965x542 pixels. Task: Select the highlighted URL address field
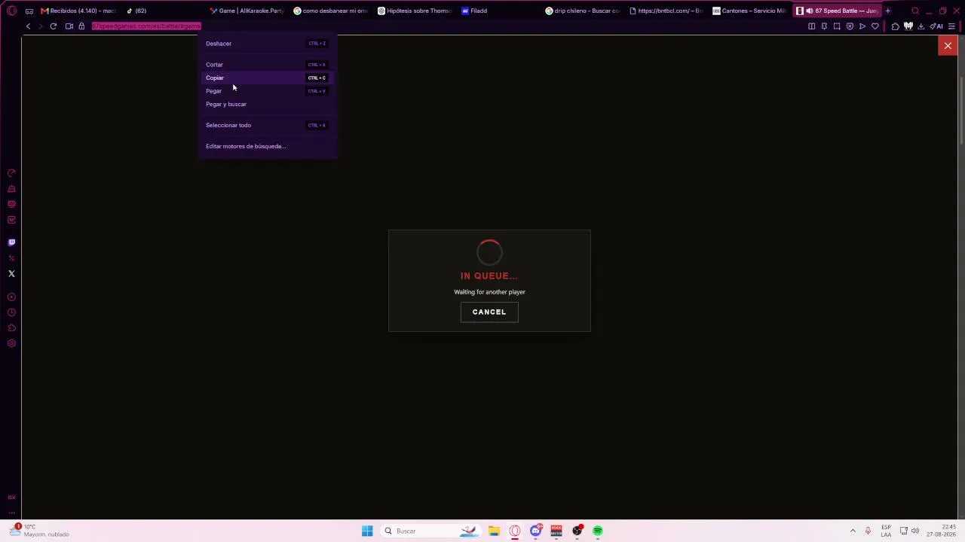coord(146,26)
